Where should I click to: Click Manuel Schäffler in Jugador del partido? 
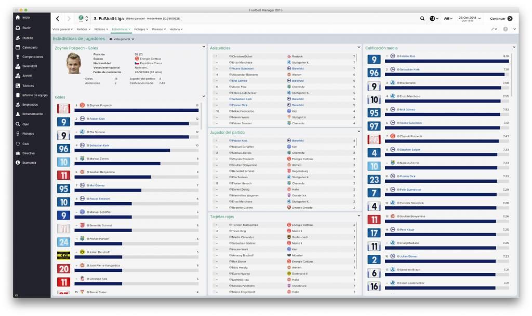coord(243,147)
